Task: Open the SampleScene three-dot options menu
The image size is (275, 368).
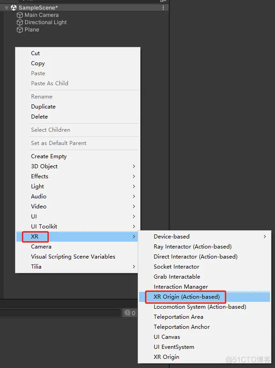Action: pyautogui.click(x=163, y=8)
